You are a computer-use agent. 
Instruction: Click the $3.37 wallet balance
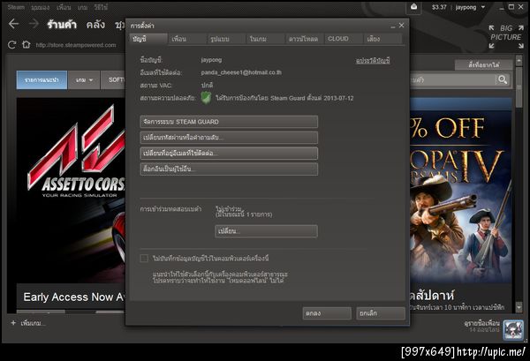click(439, 7)
